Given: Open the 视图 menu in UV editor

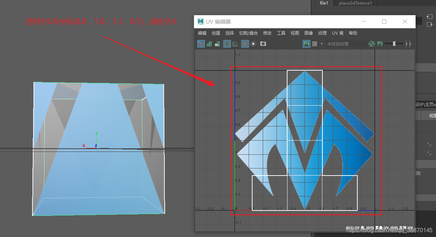Looking at the screenshot, I should pyautogui.click(x=295, y=33).
